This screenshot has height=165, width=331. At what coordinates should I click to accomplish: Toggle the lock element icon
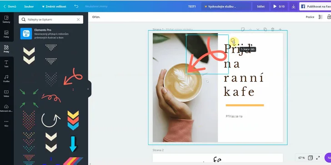click(x=329, y=17)
